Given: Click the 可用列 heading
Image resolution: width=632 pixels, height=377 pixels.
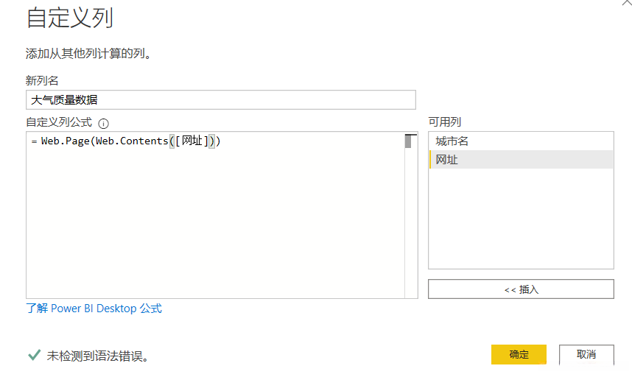Looking at the screenshot, I should 444,122.
